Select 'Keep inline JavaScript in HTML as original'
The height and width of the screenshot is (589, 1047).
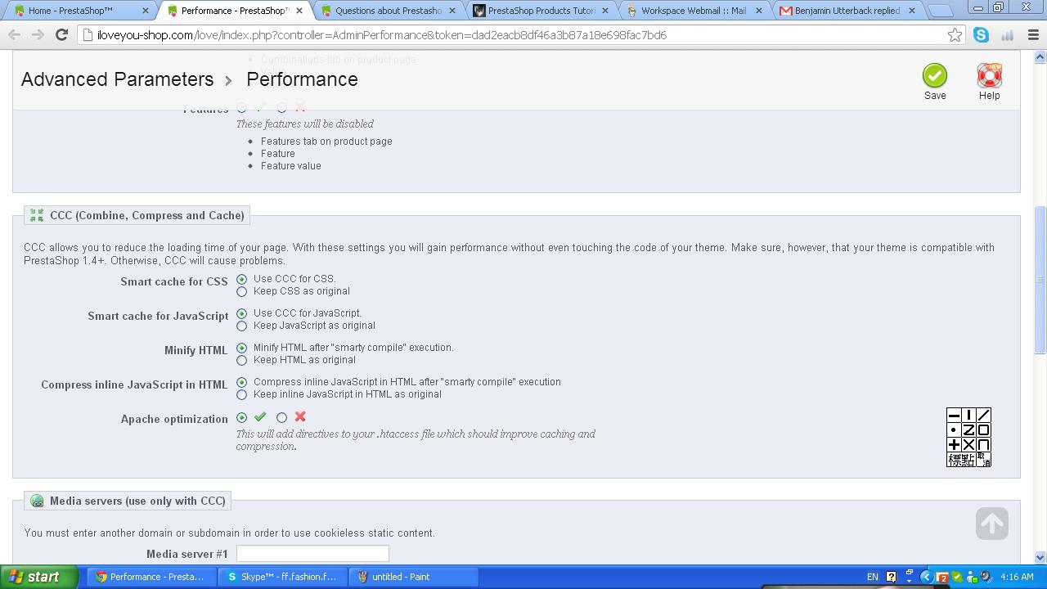coord(241,394)
